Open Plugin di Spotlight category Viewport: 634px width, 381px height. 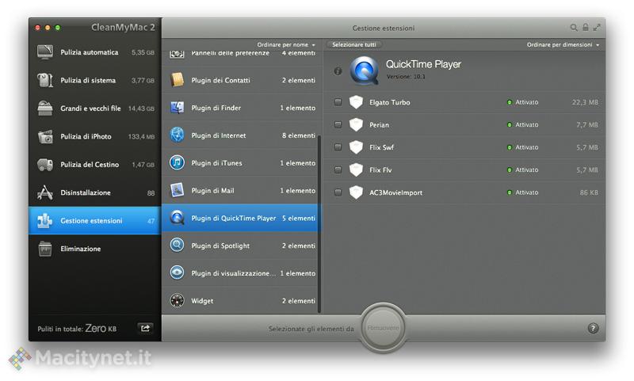click(241, 246)
